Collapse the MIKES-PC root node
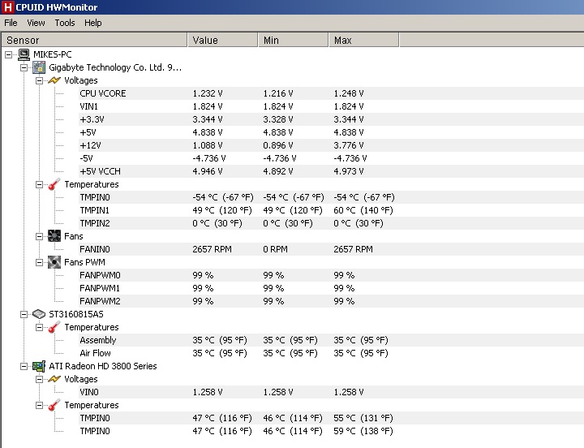Viewport: 584px width, 448px height. point(9,55)
